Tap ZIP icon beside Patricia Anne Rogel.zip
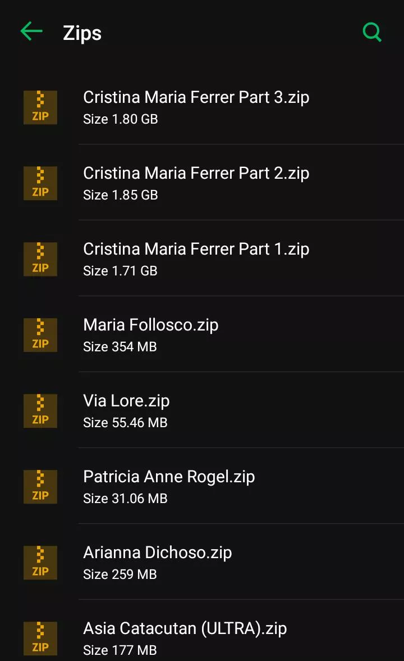The image size is (404, 661). click(x=40, y=487)
